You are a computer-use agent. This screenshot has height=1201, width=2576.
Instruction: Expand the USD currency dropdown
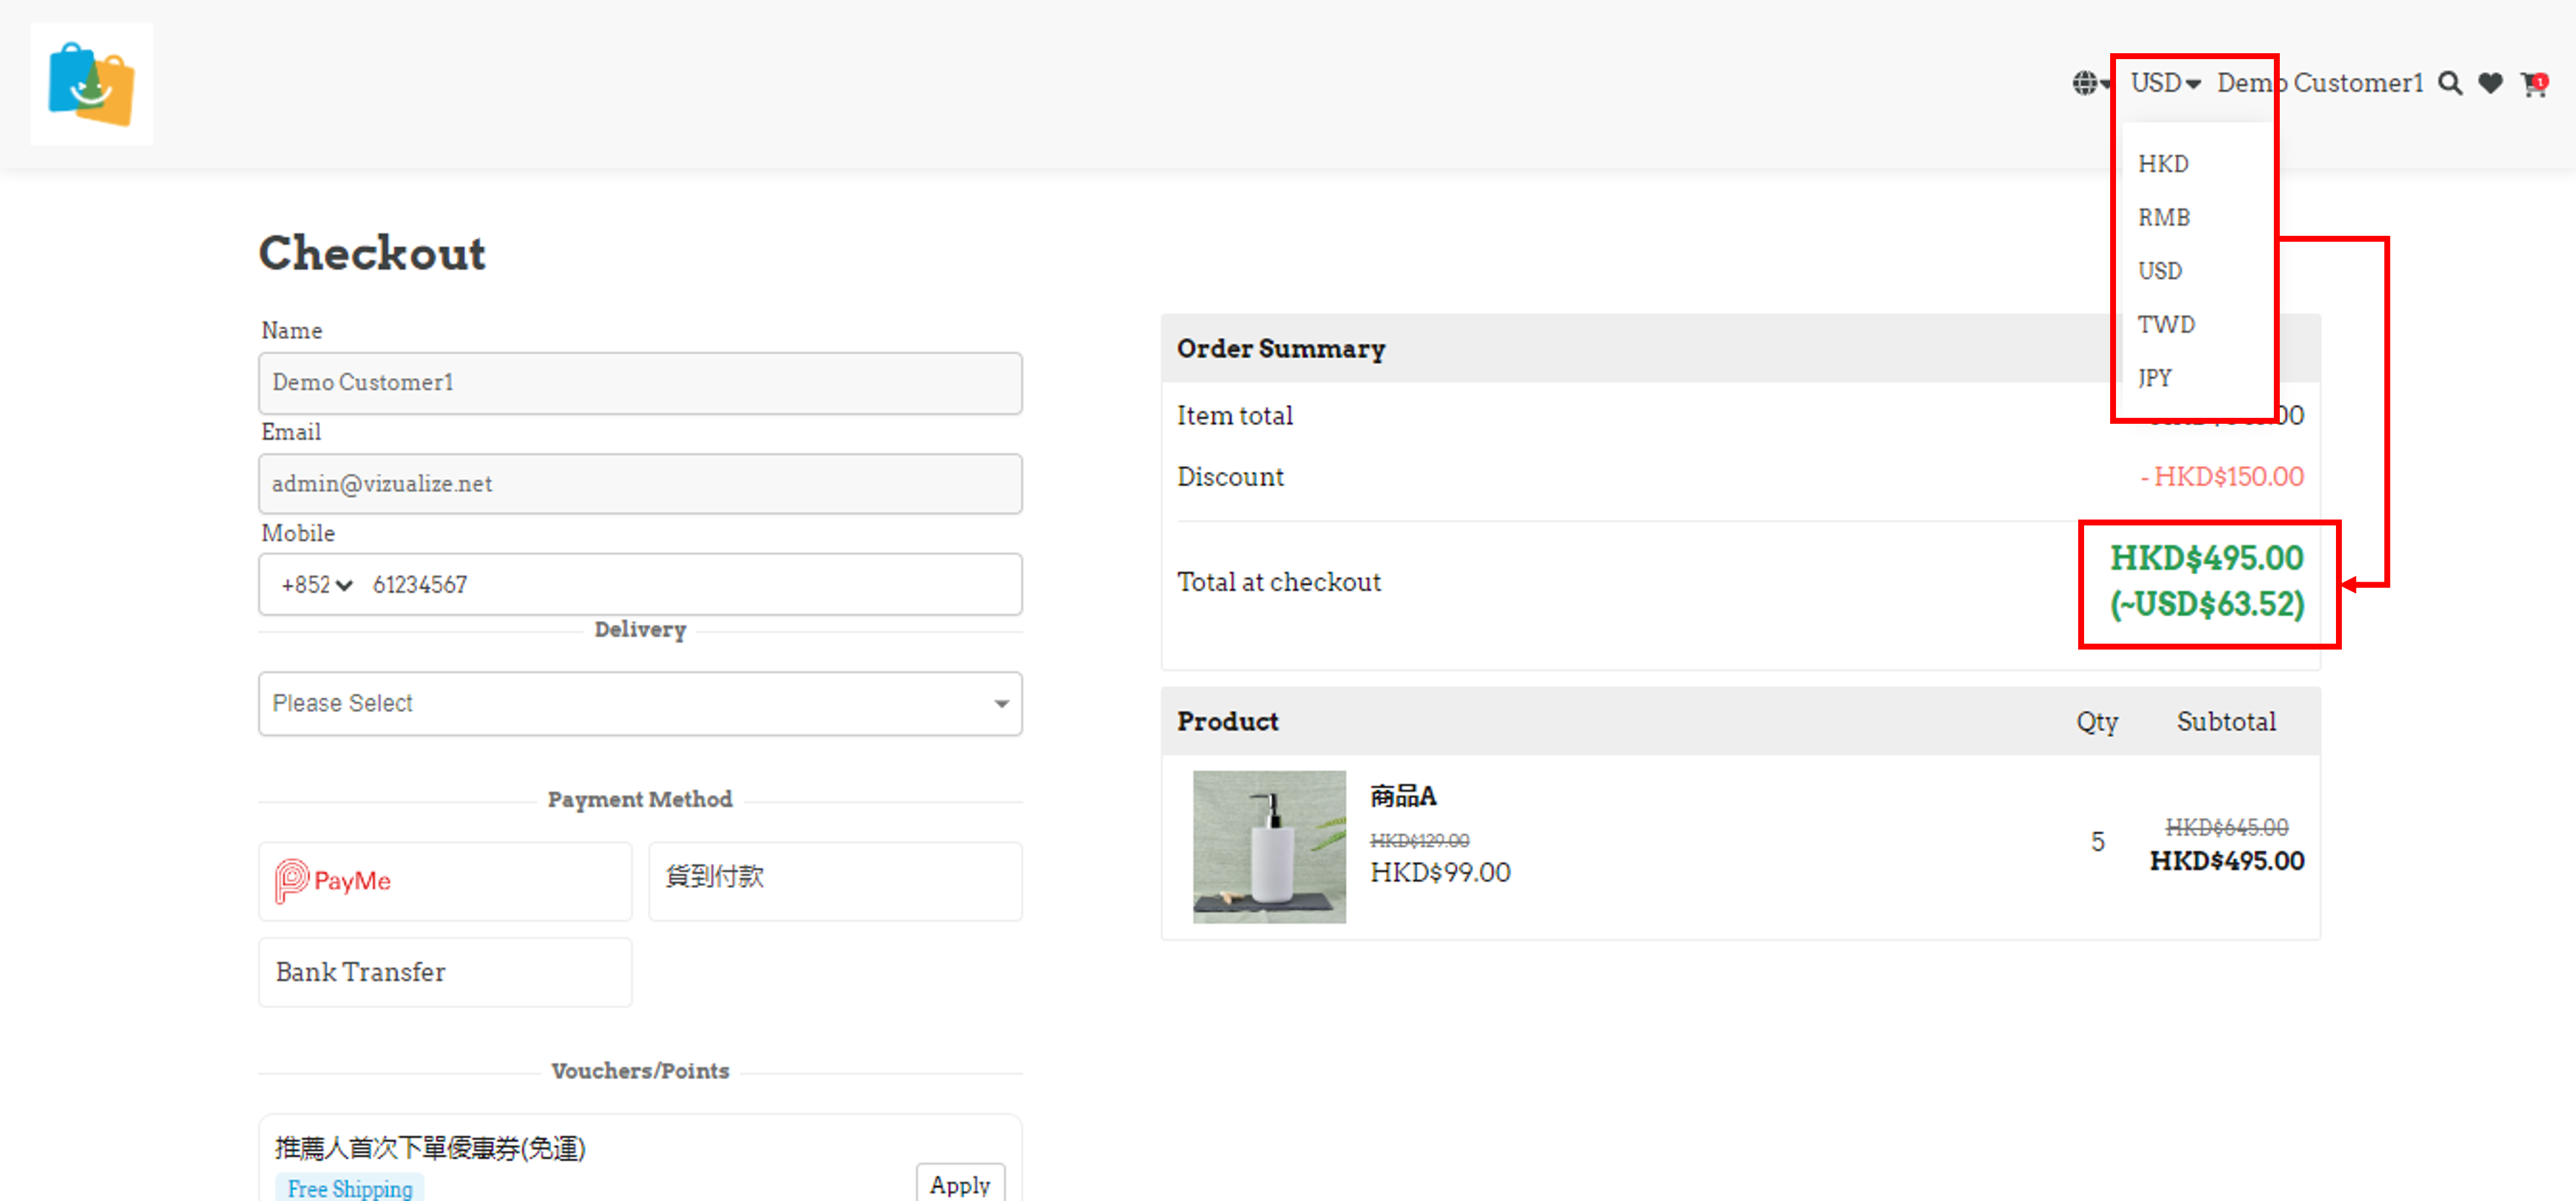point(2165,83)
